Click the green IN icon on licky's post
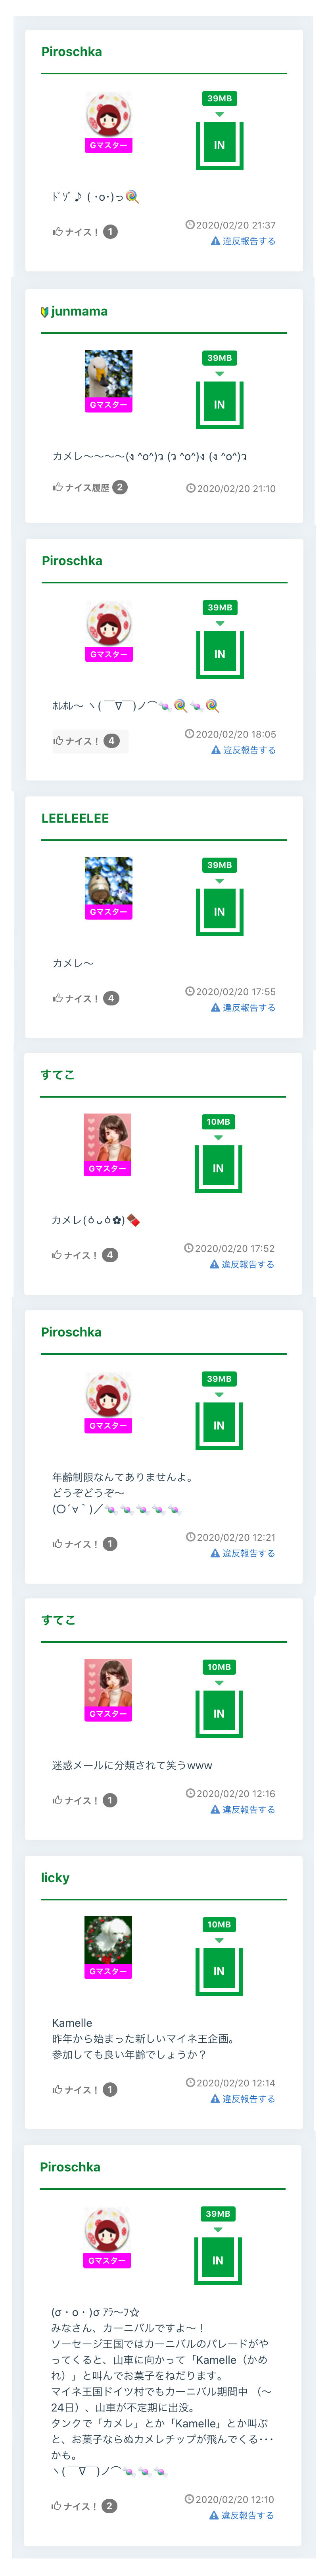 218,1971
